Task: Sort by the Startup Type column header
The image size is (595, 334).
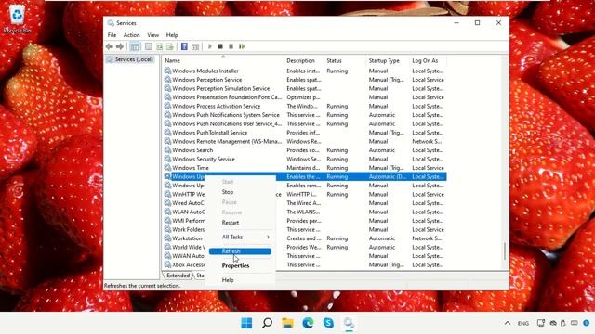Action: pos(388,60)
